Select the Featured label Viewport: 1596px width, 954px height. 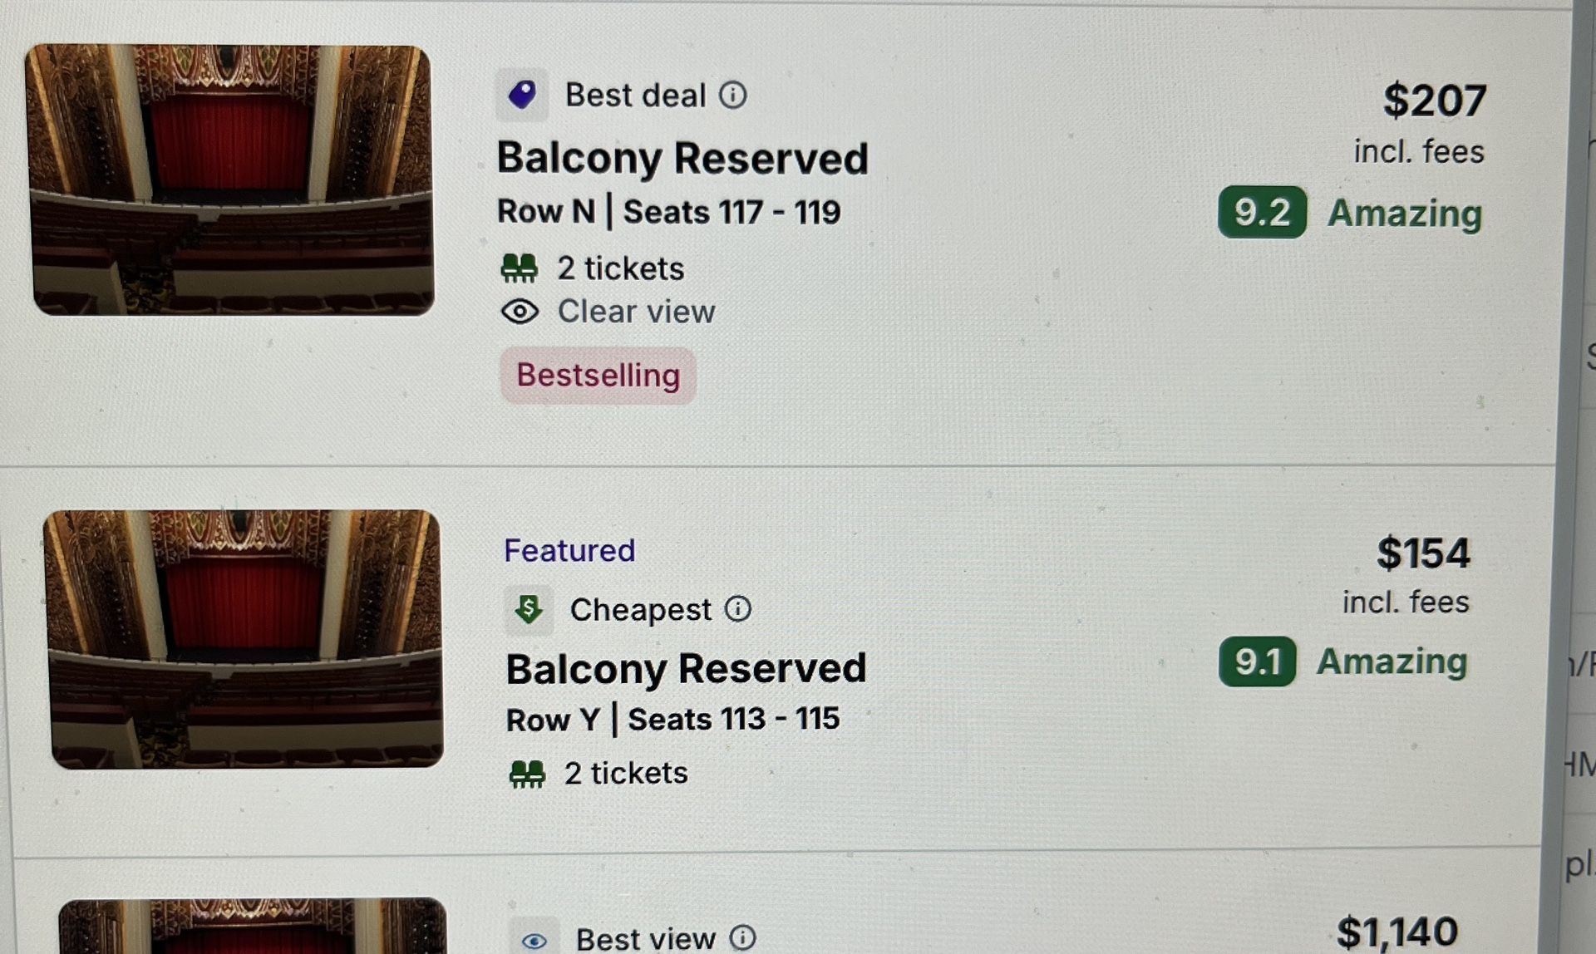pyautogui.click(x=569, y=549)
